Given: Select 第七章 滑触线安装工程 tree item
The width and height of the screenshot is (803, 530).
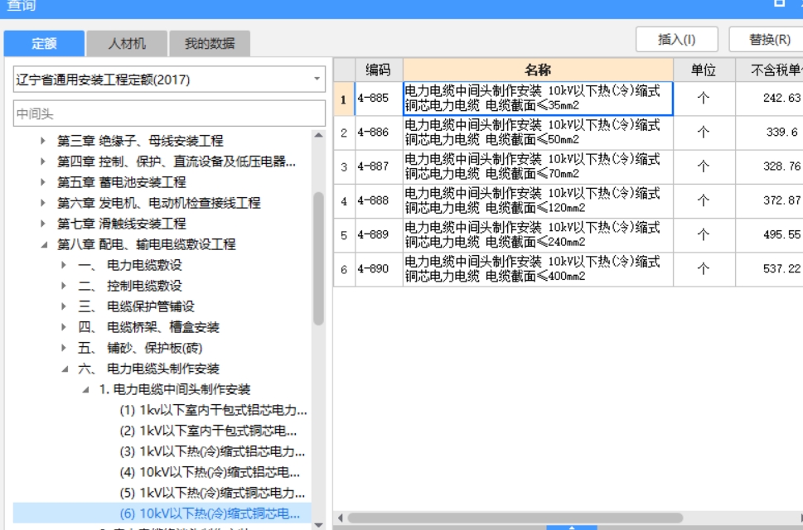Looking at the screenshot, I should click(121, 223).
